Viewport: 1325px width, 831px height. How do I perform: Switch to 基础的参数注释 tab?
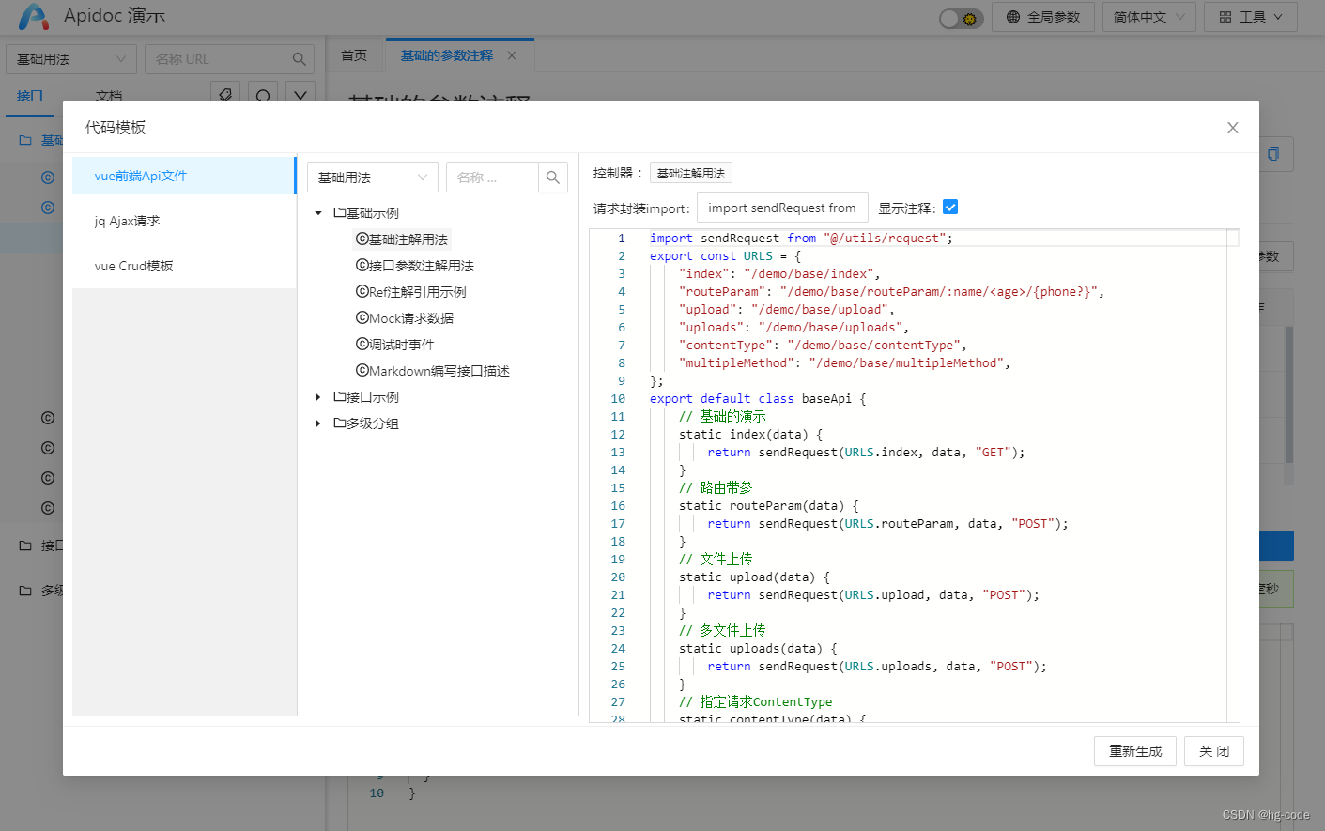447,55
